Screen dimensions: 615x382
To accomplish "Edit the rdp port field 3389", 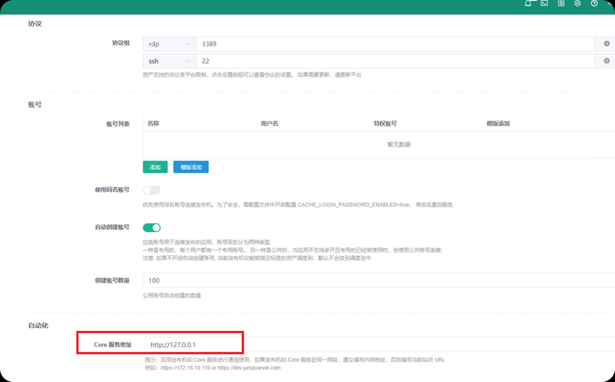I will 395,44.
